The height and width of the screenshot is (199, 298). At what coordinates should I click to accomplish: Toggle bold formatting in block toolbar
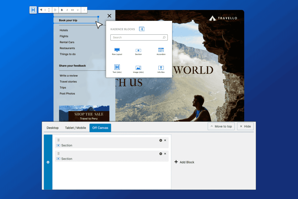click(62, 10)
